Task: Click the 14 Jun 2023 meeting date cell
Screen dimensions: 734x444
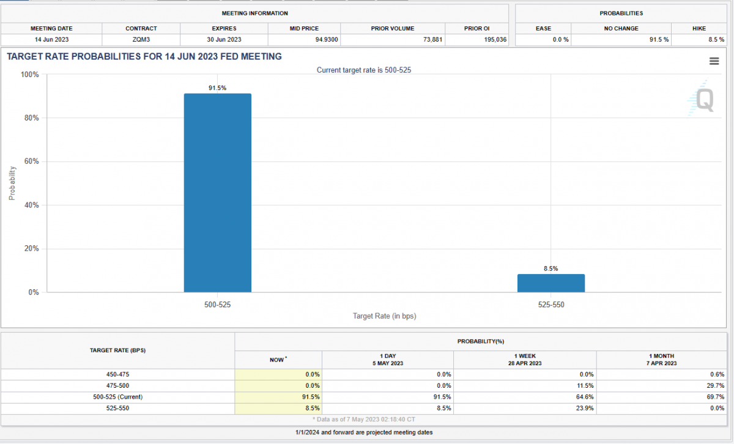Action: coord(51,40)
